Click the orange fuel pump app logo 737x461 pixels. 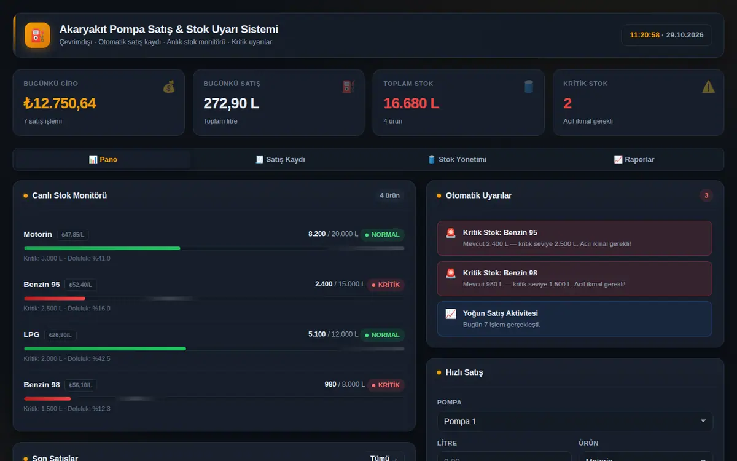(37, 35)
